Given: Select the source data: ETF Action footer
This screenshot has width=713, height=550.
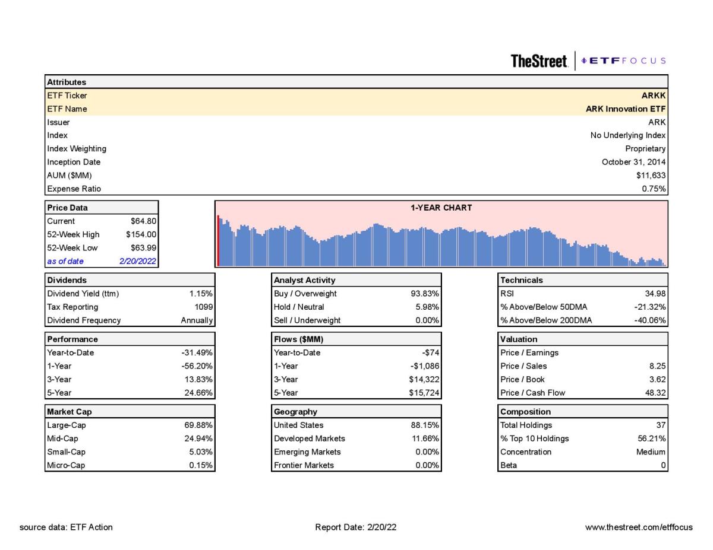Looking at the screenshot, I should coord(66,527).
